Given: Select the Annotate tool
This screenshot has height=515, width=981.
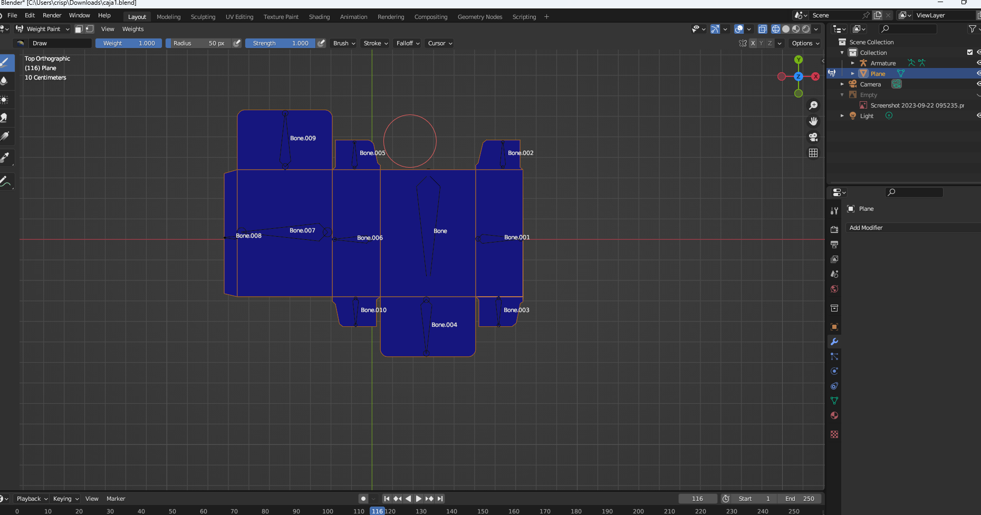Looking at the screenshot, I should [x=5, y=181].
